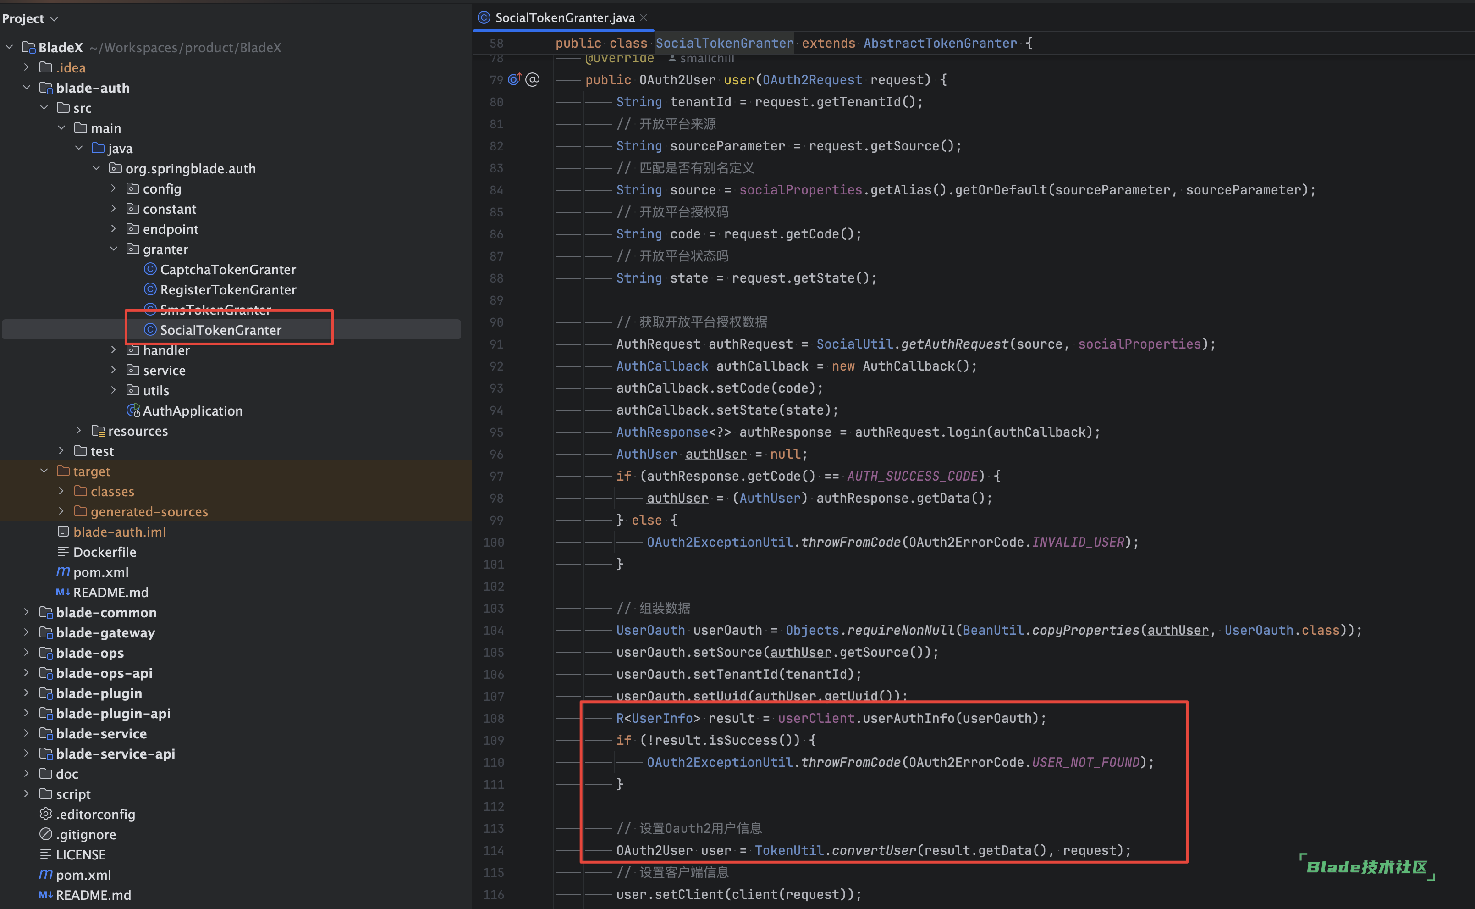Open CaptchaTokenGranter class

point(228,269)
